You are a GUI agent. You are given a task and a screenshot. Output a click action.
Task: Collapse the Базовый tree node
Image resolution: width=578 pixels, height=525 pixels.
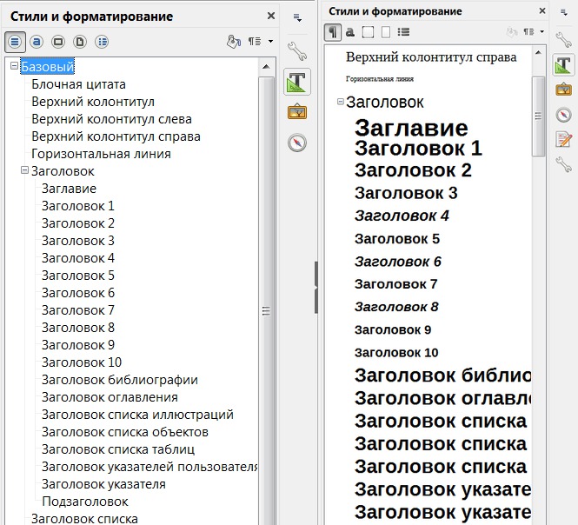pos(14,67)
